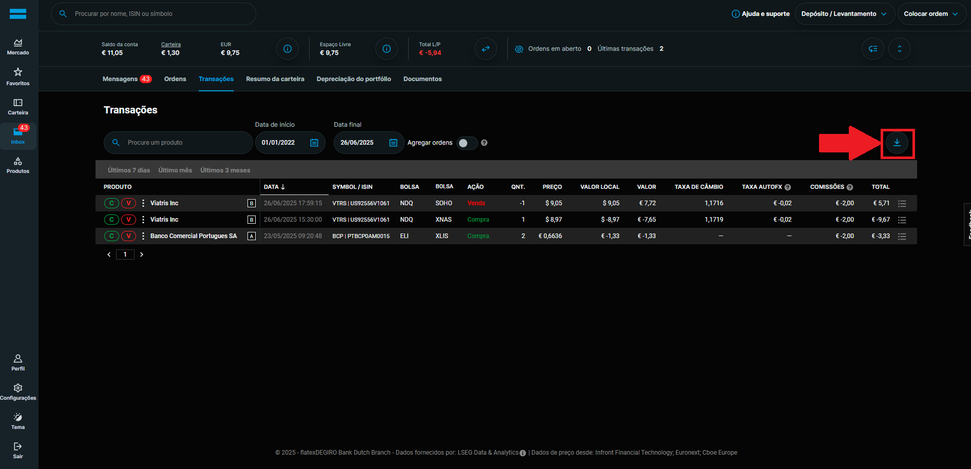Open Favoritos in the sidebar
971x469 pixels.
[18, 76]
